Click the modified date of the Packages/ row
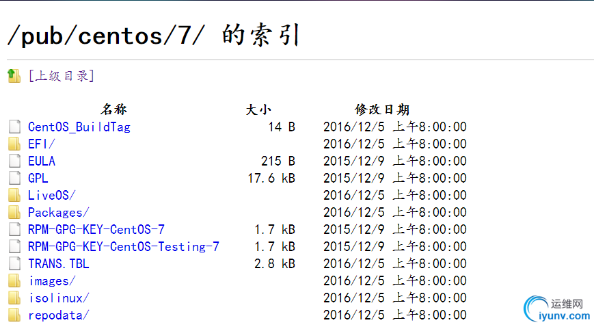This screenshot has width=594, height=327. tap(394, 213)
